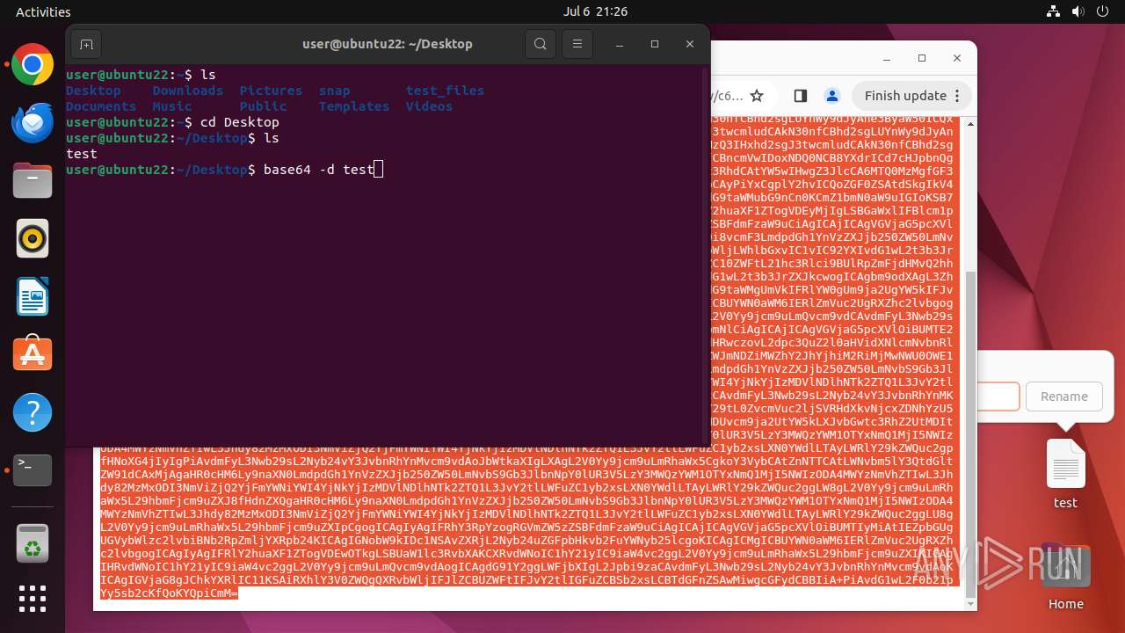The height and width of the screenshot is (633, 1125).
Task: Toggle Chrome side panel icon
Action: [x=800, y=96]
